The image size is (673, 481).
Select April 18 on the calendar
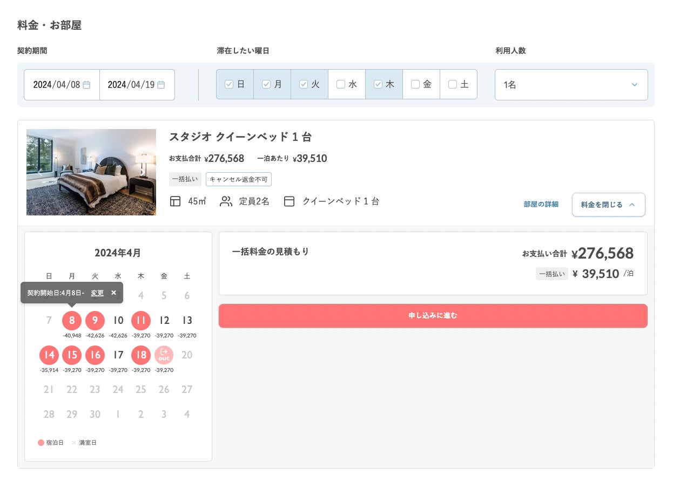click(141, 355)
